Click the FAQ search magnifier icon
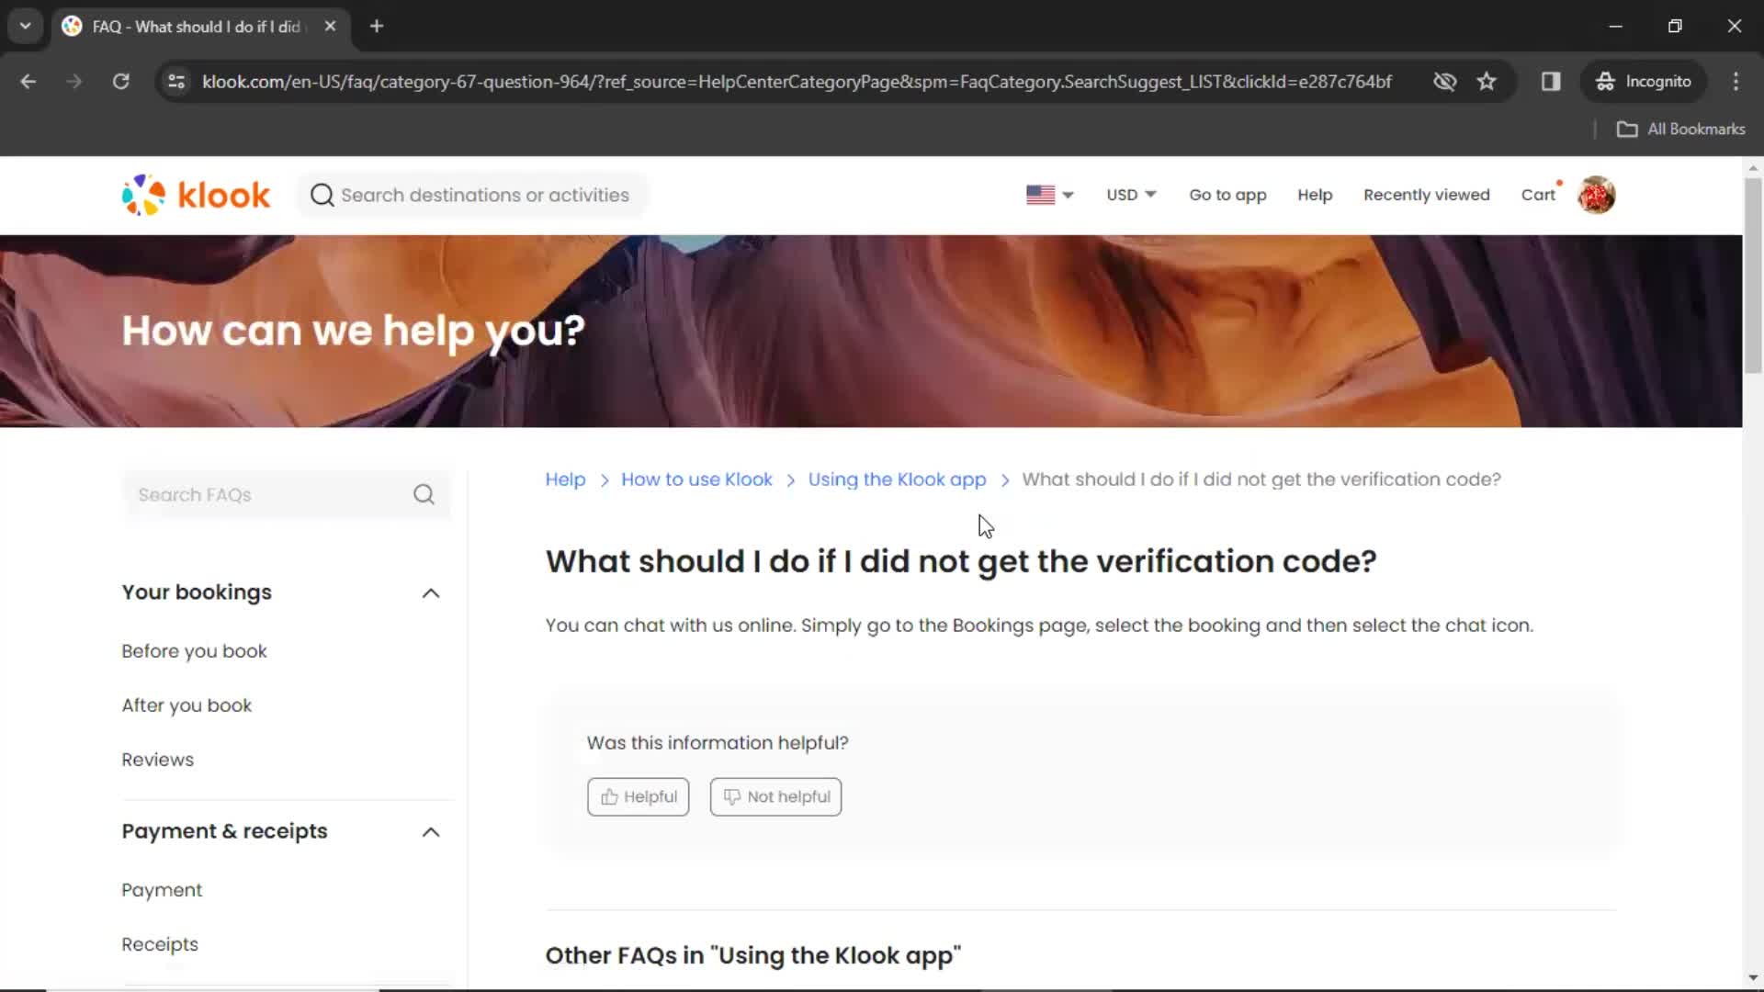 point(424,494)
